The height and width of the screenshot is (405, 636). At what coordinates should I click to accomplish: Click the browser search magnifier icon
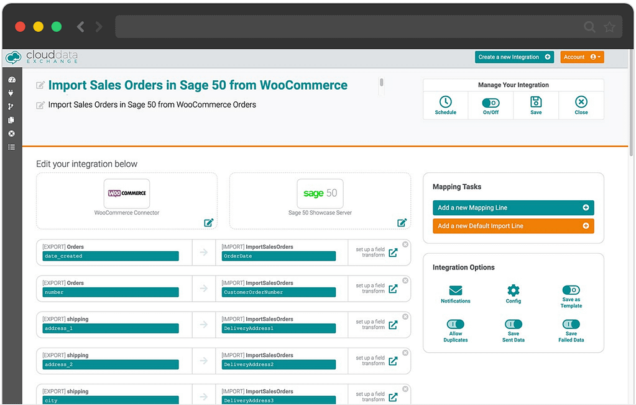coord(589,27)
